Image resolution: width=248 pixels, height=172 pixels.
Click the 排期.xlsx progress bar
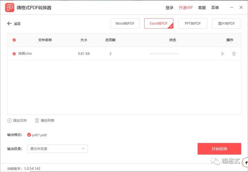[x=164, y=54]
